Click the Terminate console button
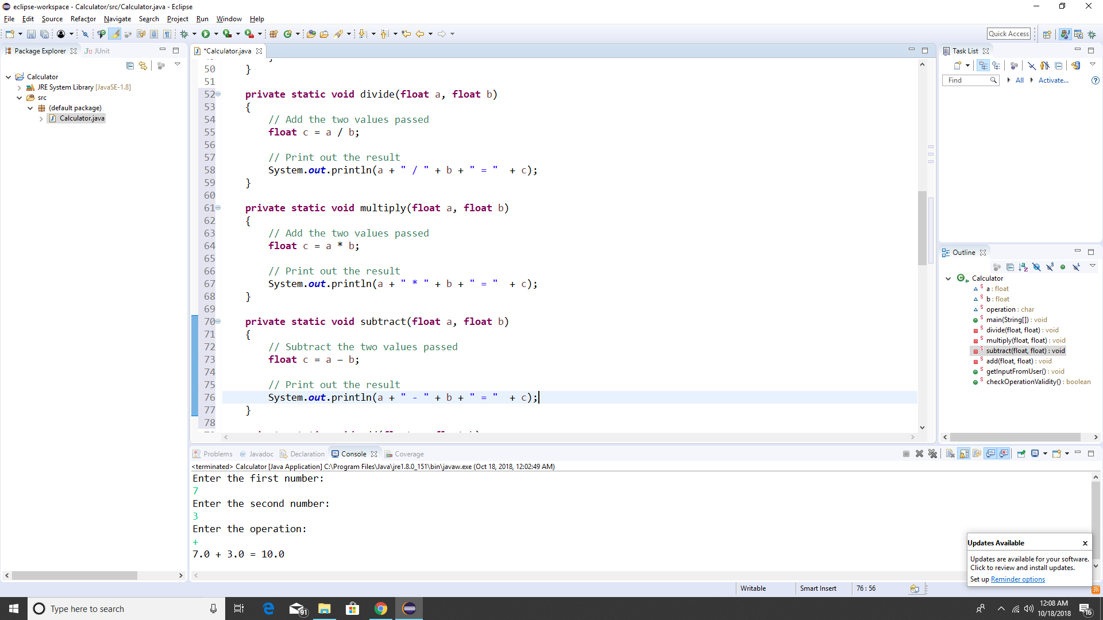 [906, 453]
